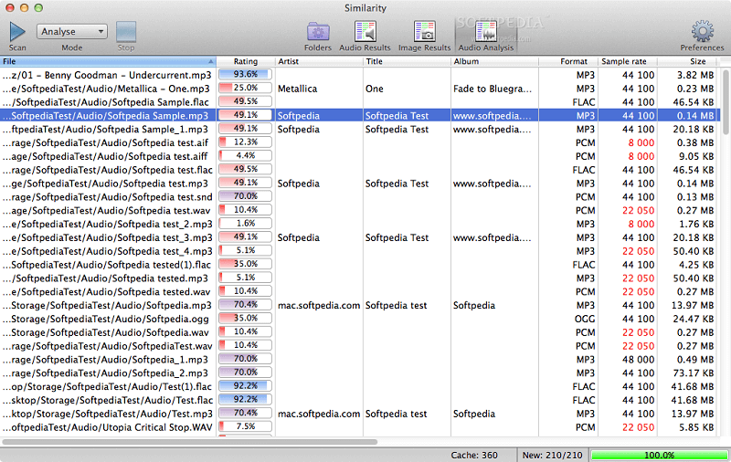Click the OGG format cell
This screenshot has width=731, height=462.
click(585, 319)
